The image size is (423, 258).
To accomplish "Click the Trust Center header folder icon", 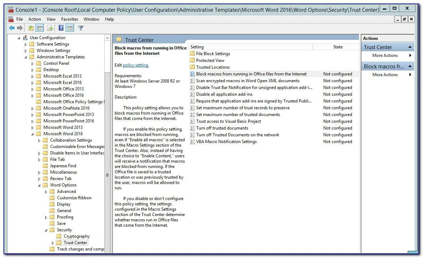I will [x=119, y=40].
